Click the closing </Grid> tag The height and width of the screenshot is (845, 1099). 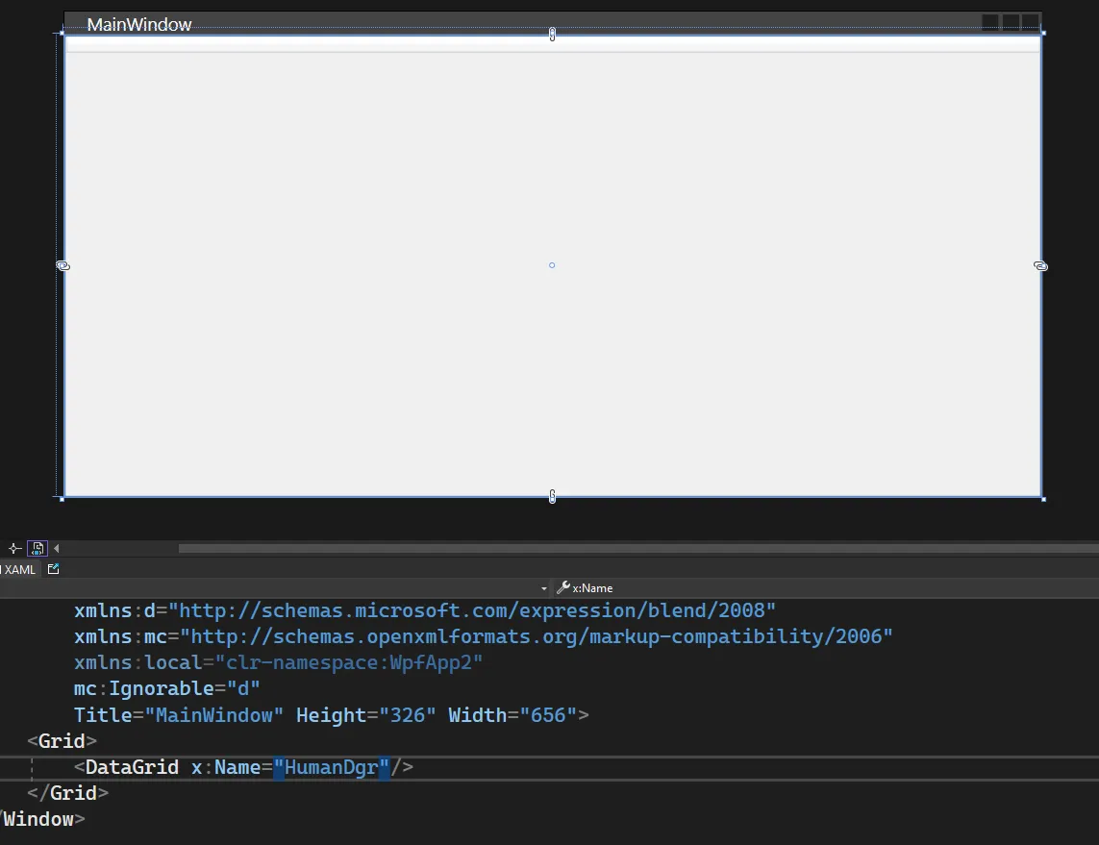pyautogui.click(x=67, y=793)
